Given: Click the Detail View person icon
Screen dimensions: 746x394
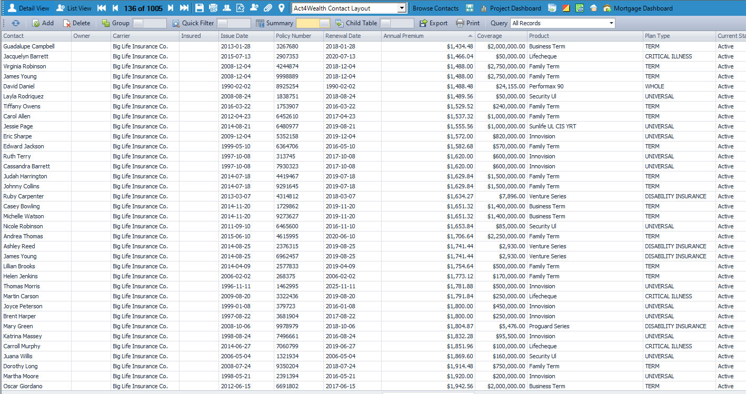Looking at the screenshot, I should (x=12, y=8).
